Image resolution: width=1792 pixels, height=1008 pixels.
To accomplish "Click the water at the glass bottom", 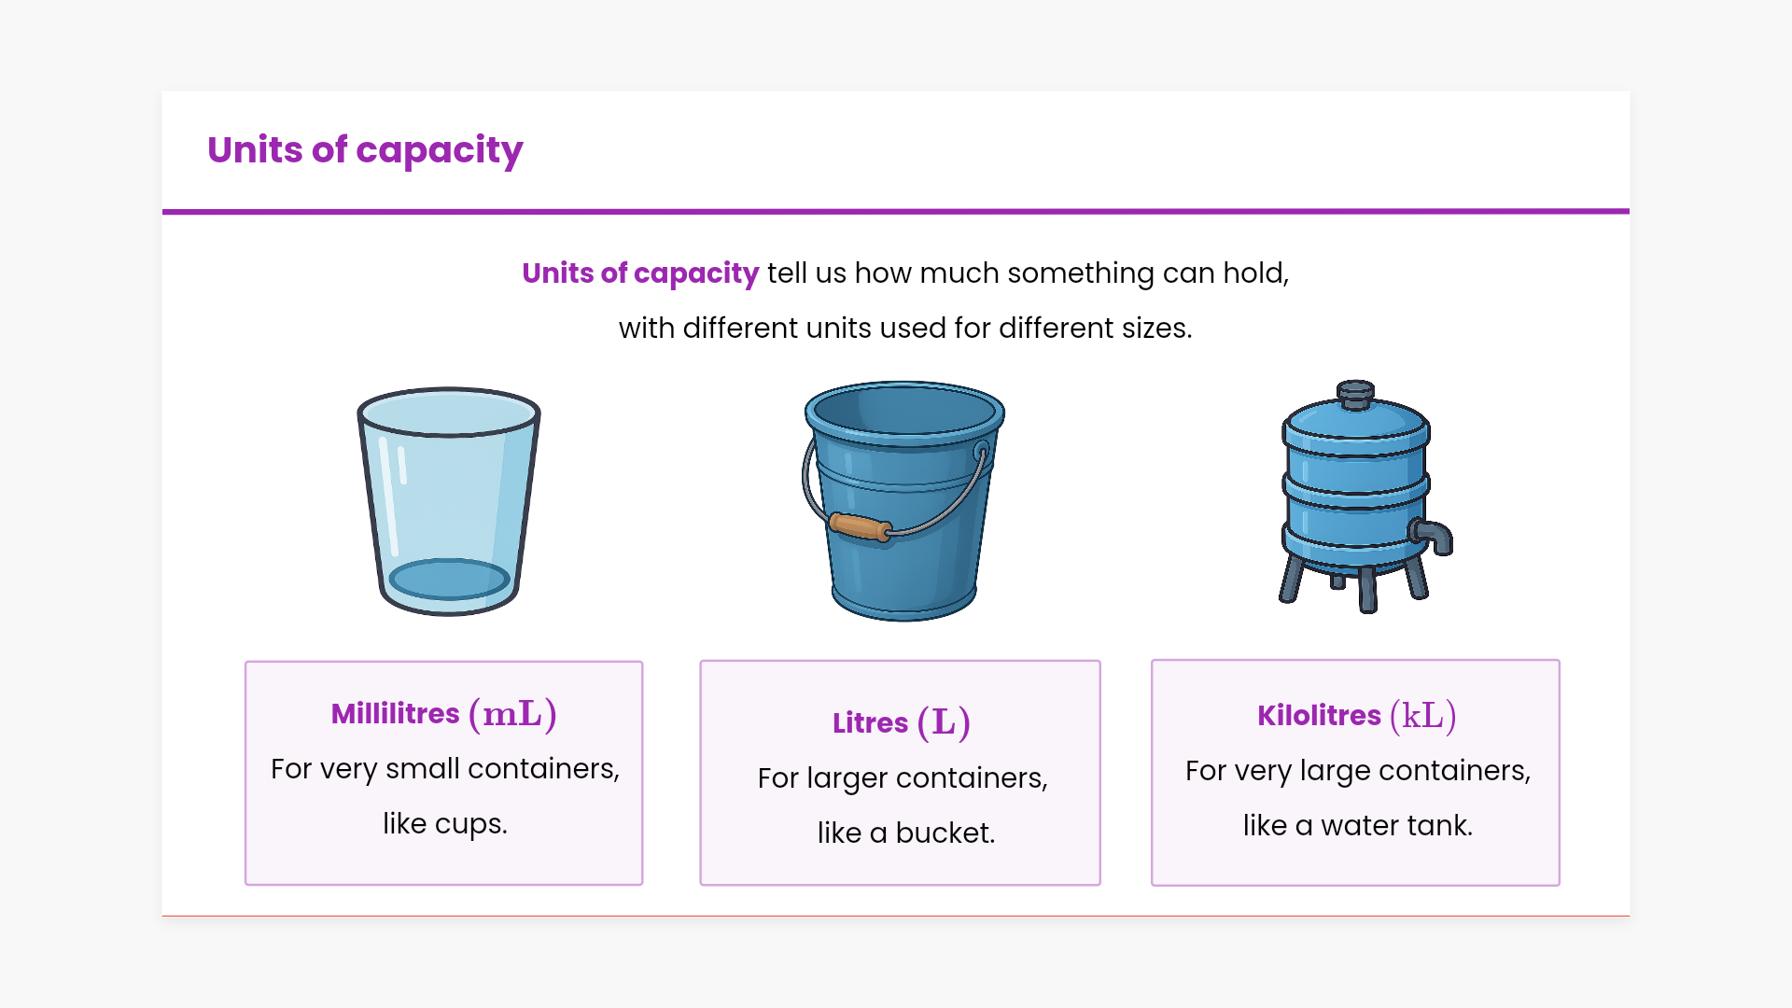I will (449, 579).
